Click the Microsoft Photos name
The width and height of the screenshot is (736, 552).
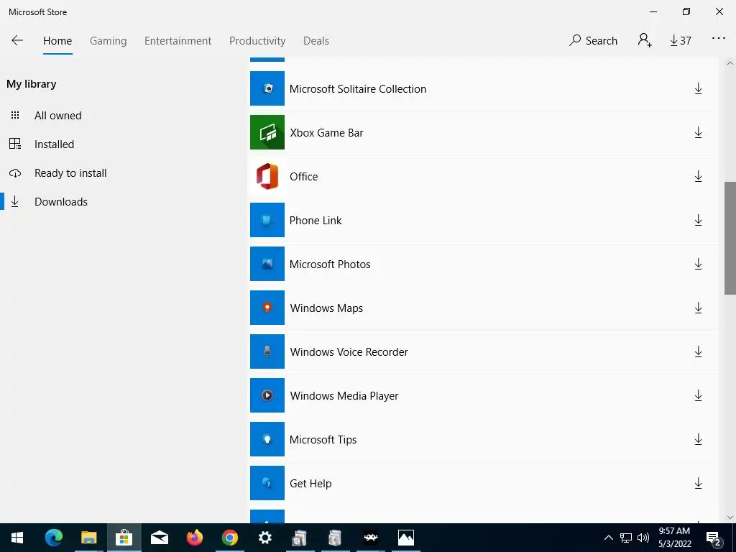330,264
